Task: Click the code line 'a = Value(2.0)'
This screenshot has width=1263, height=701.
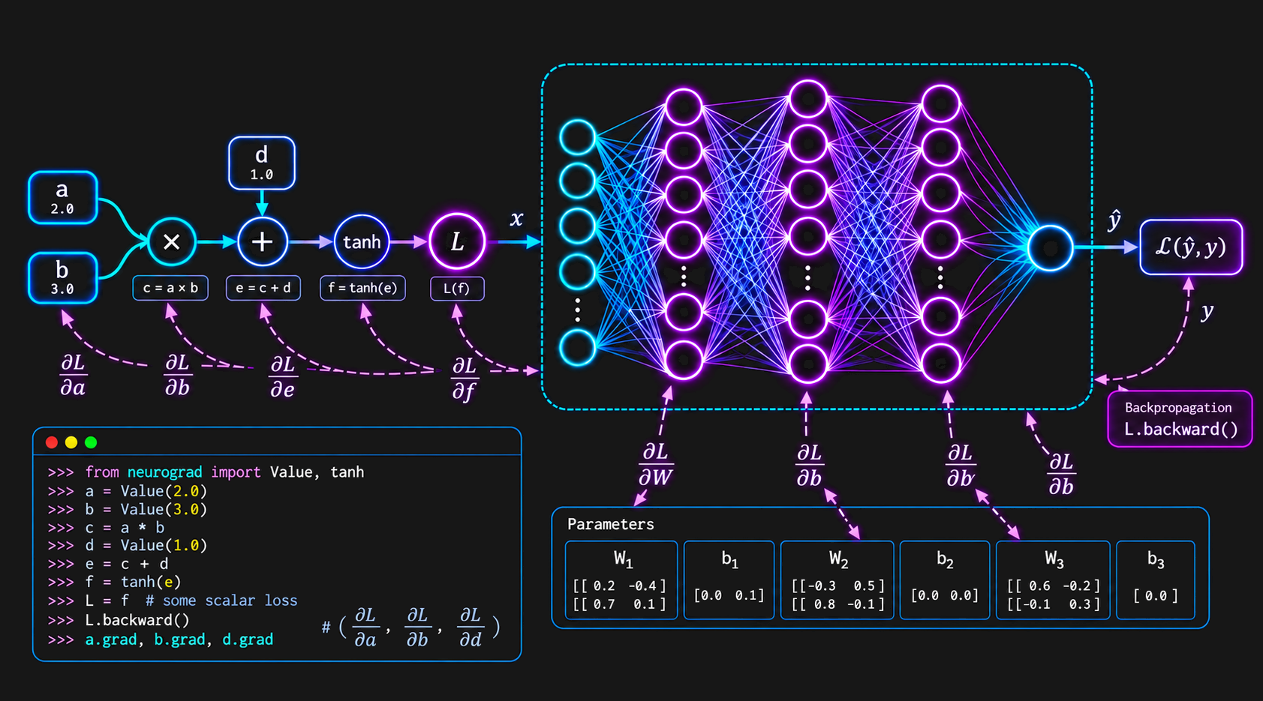Action: pos(146,491)
